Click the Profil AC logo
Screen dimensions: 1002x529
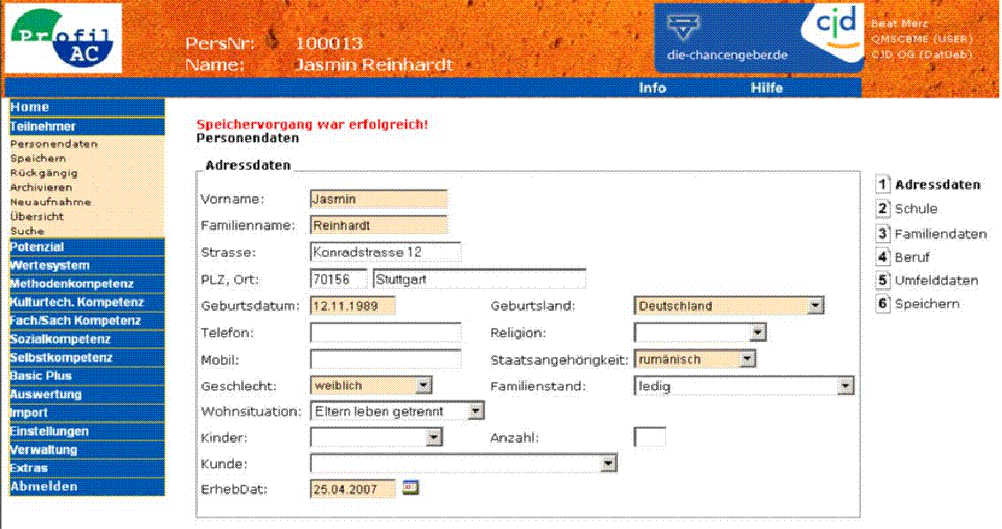point(64,43)
